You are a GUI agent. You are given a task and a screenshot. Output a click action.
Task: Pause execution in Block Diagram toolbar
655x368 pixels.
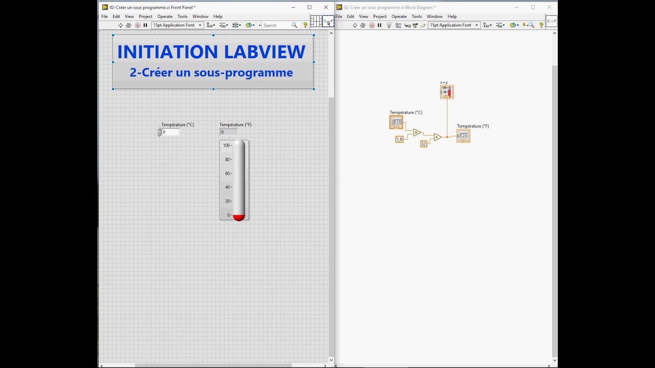[x=379, y=25]
